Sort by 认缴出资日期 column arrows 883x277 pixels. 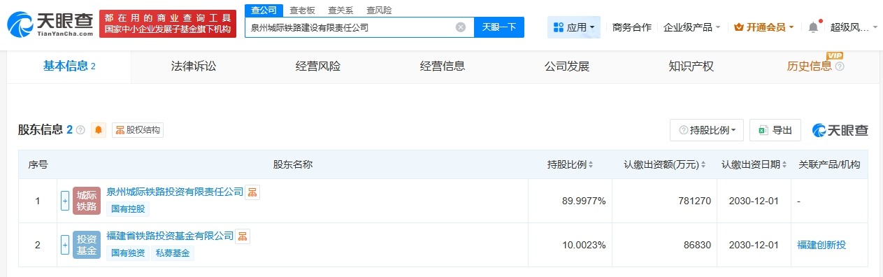pyautogui.click(x=785, y=165)
